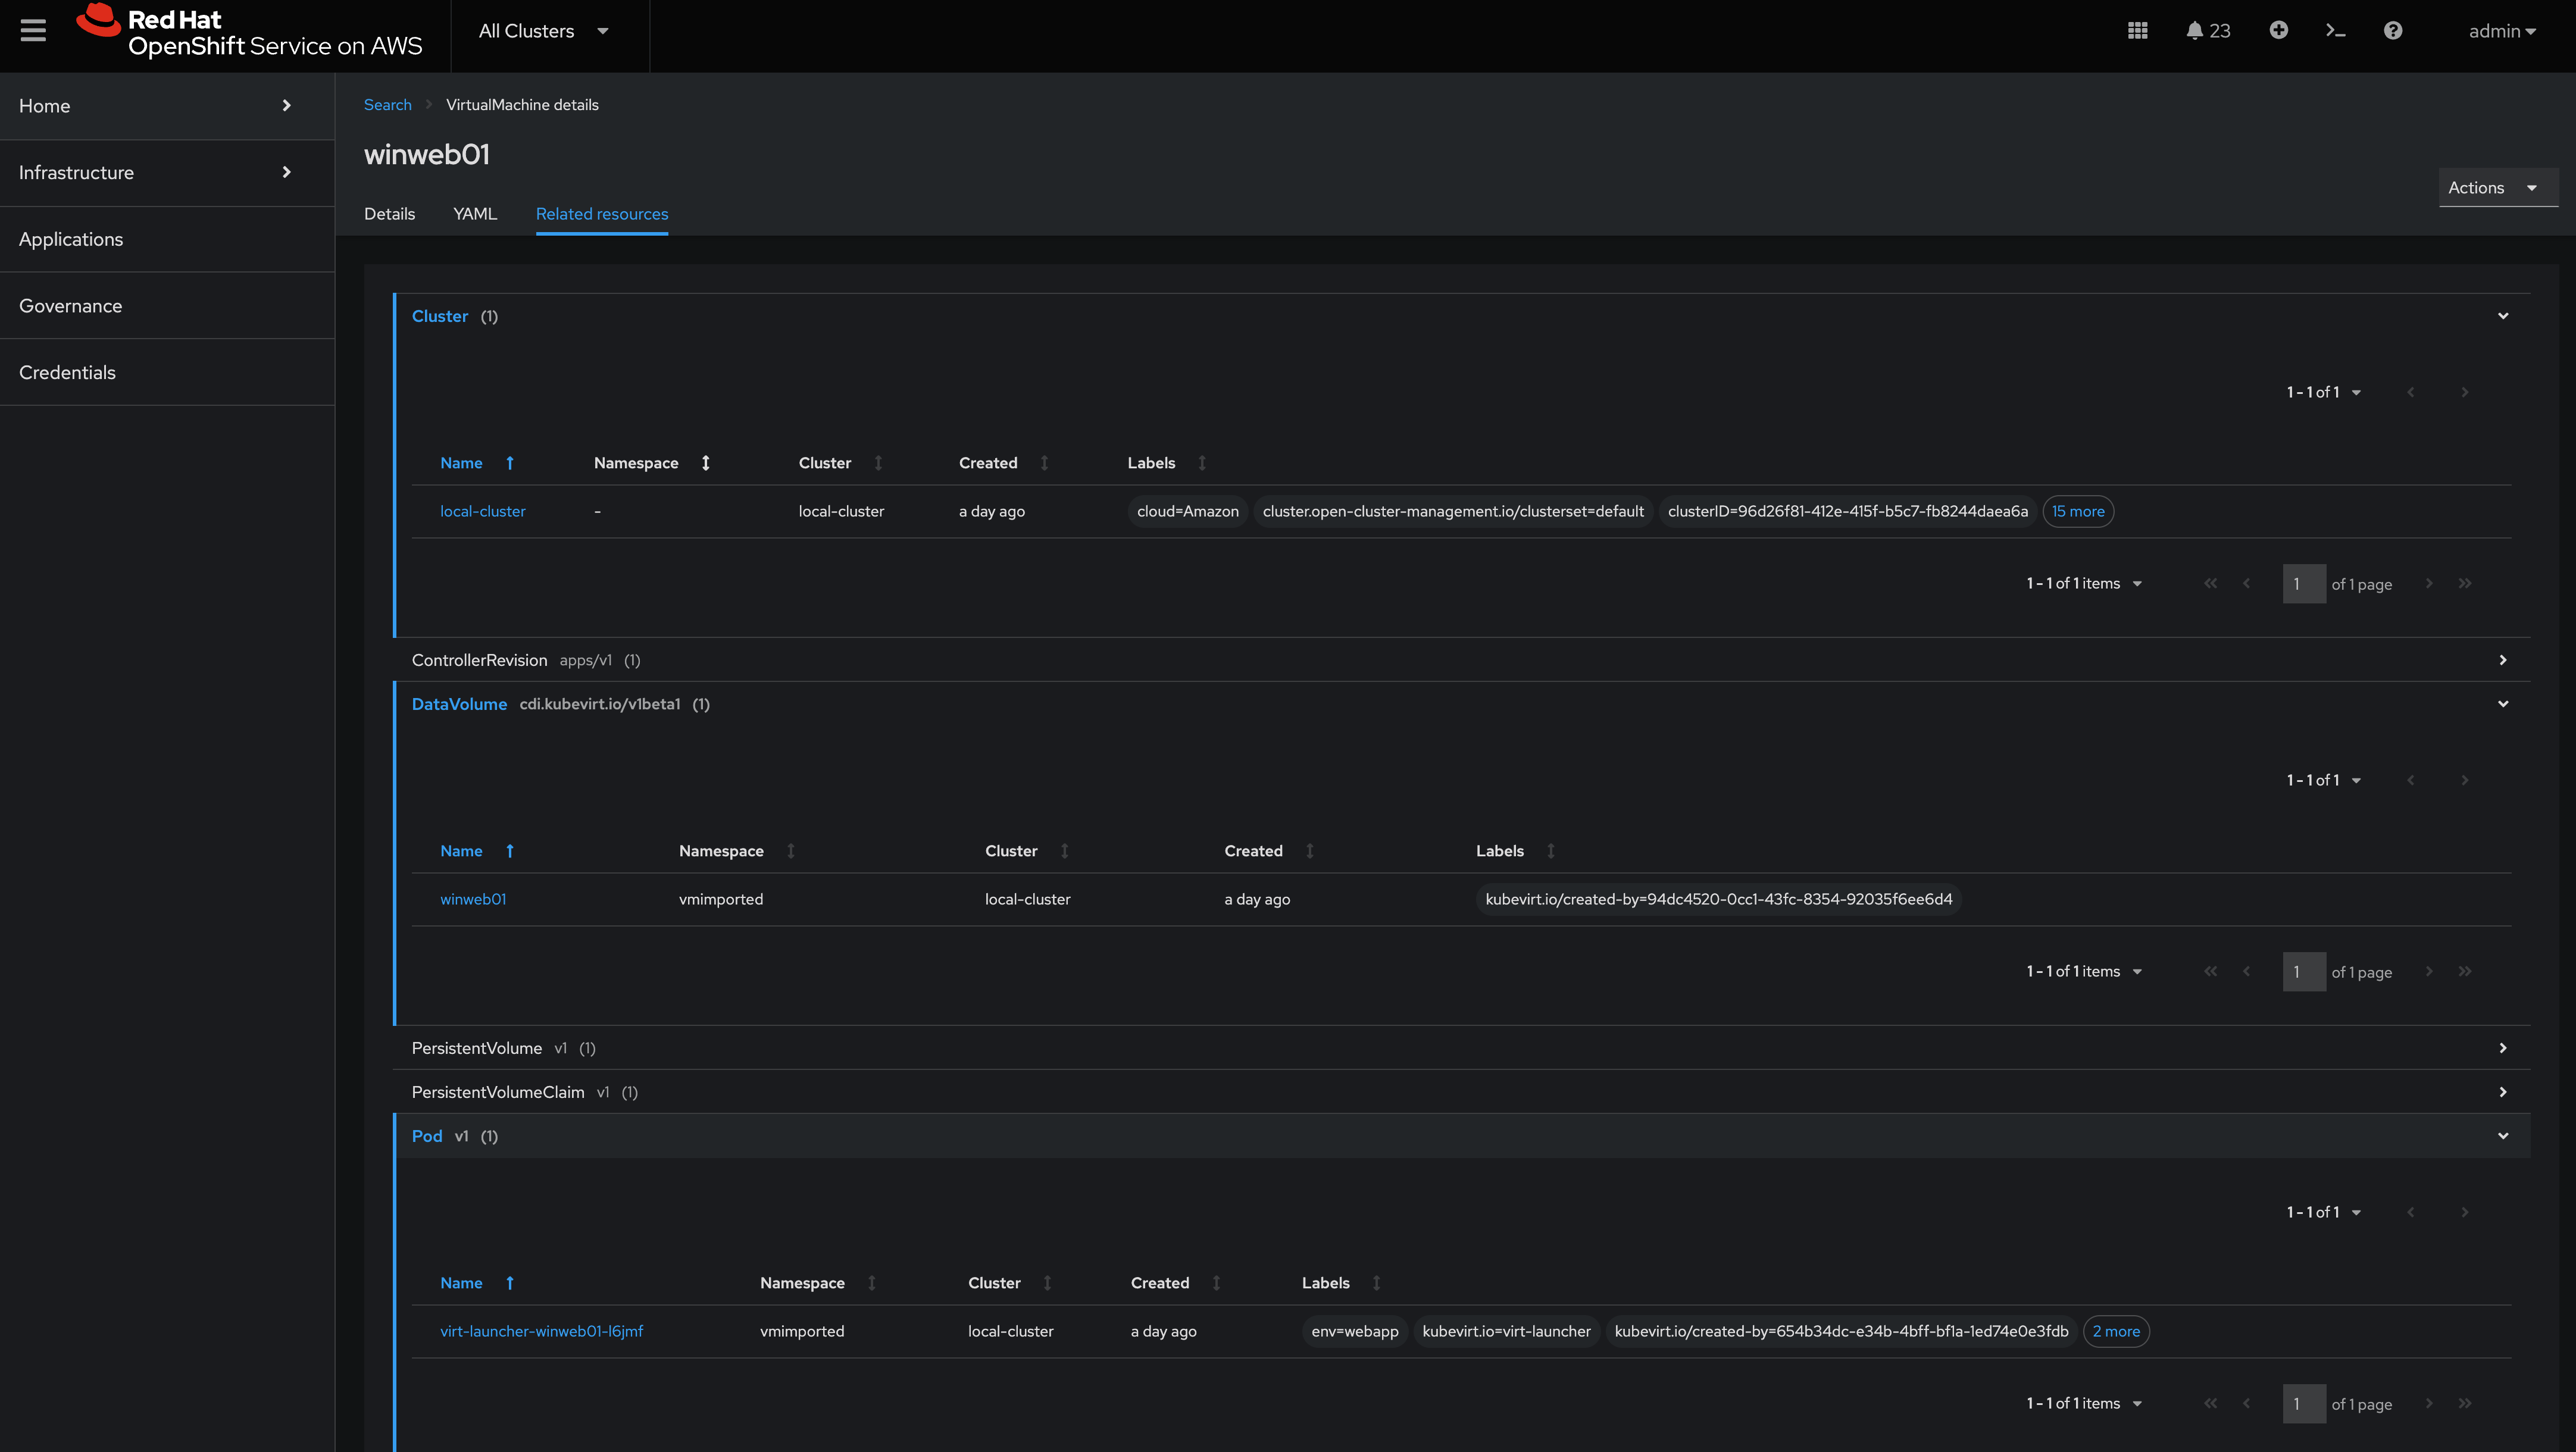Expand Infrastructure in the sidebar
Image resolution: width=2576 pixels, height=1452 pixels.
(x=167, y=173)
